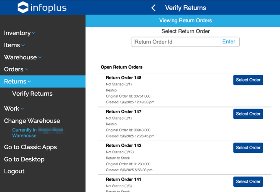Select Order for Return Order 141
This screenshot has height=192, width=280.
click(x=248, y=182)
